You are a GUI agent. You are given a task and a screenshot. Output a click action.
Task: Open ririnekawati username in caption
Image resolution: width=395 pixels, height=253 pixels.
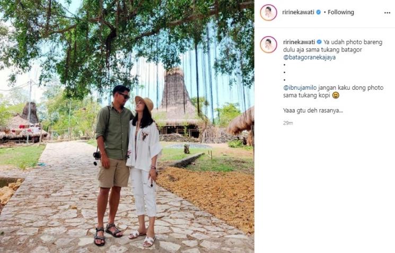[x=299, y=42]
